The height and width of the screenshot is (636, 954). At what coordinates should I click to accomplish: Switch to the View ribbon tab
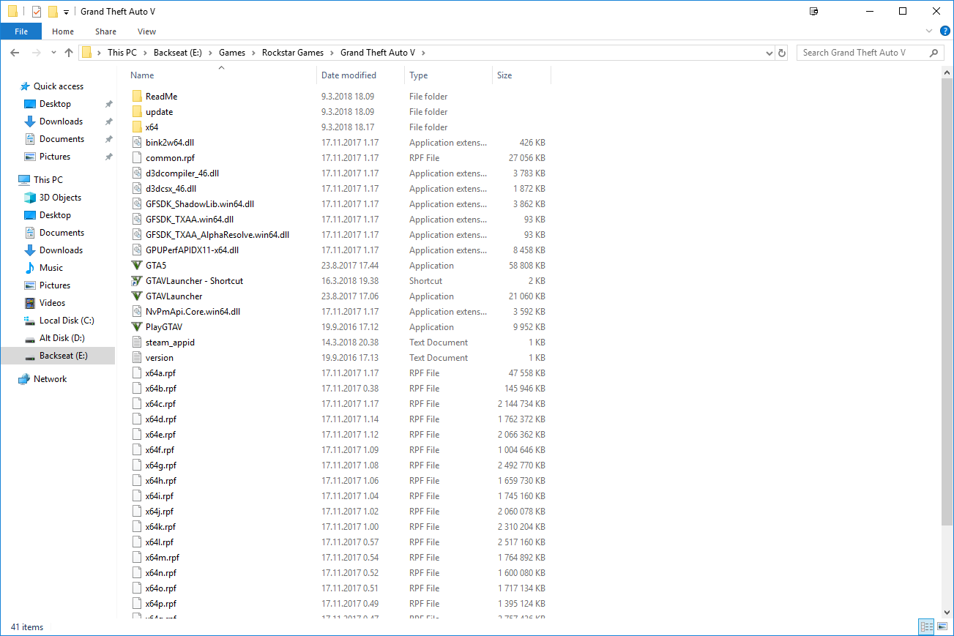(x=146, y=31)
